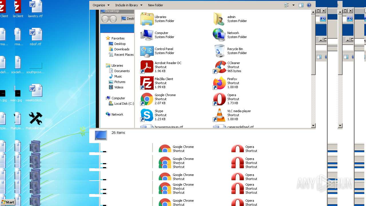Viewport: 366px width, 206px height.
Task: Launch VLC media player shortcut icon
Action: pos(220,115)
